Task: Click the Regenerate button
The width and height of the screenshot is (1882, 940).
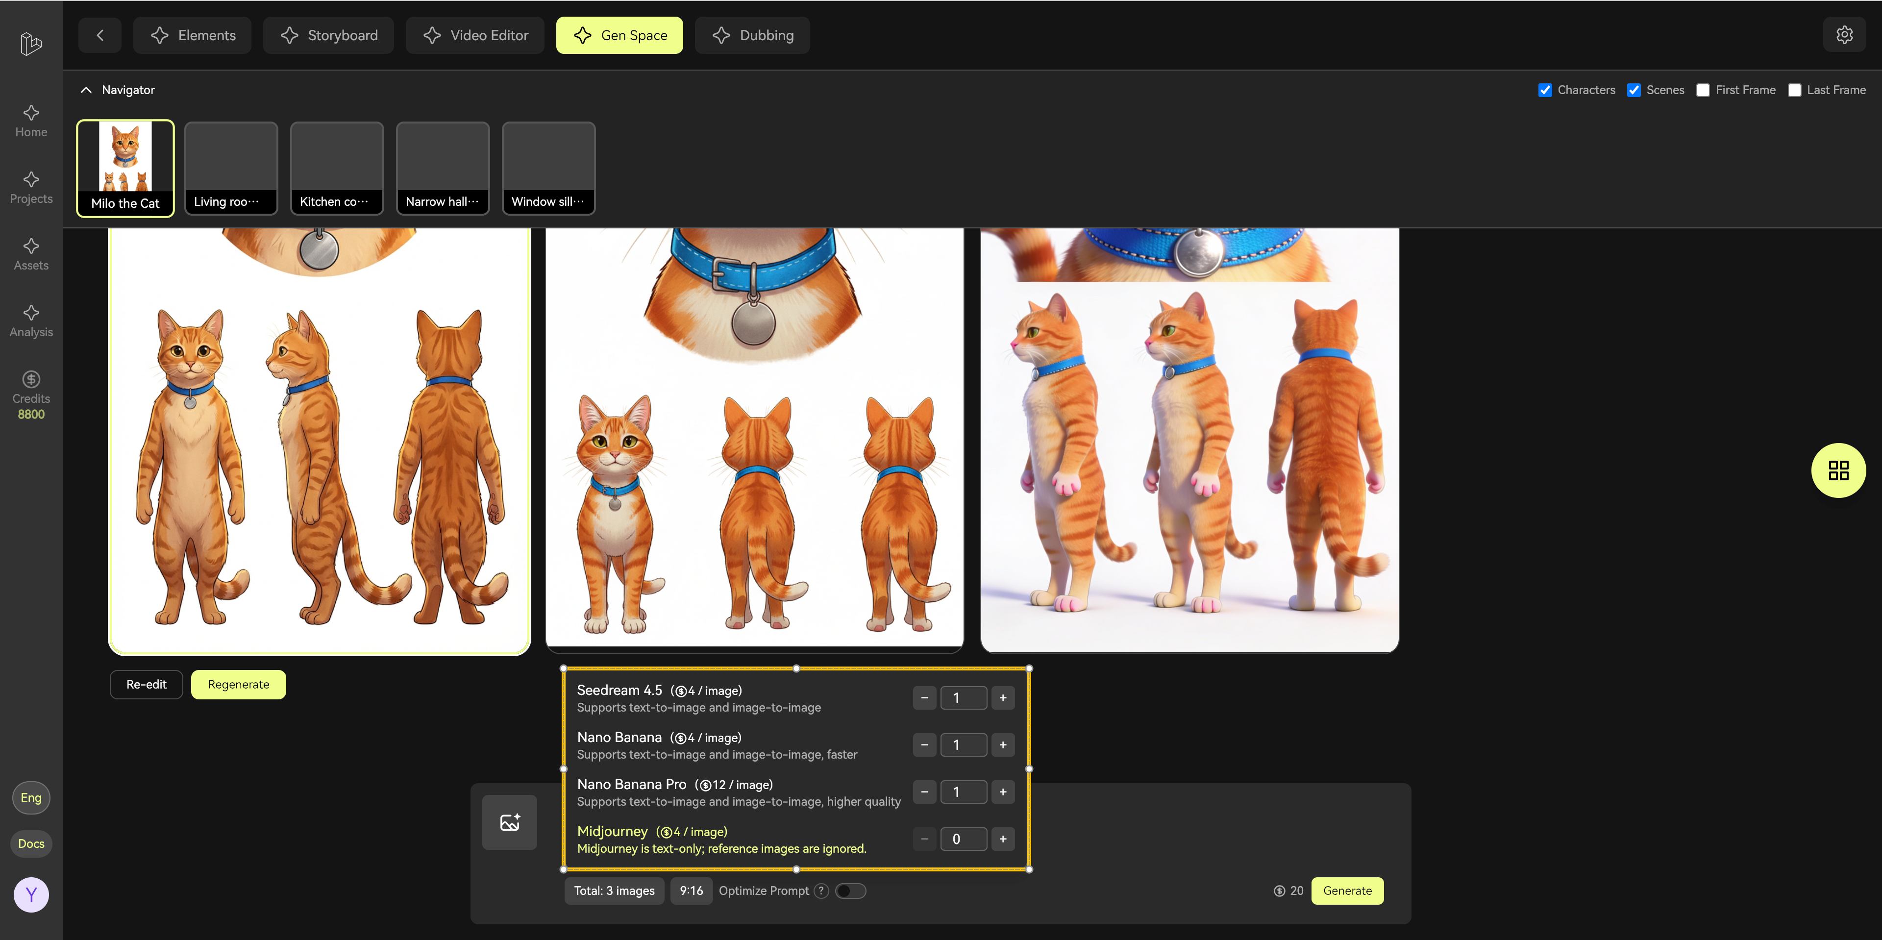Action: pos(238,684)
